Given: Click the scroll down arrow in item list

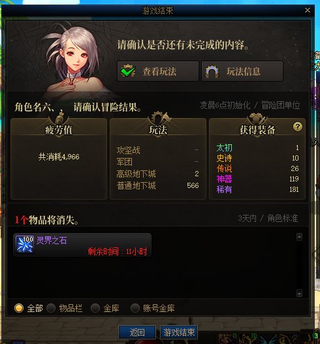Looking at the screenshot, I should [299, 293].
